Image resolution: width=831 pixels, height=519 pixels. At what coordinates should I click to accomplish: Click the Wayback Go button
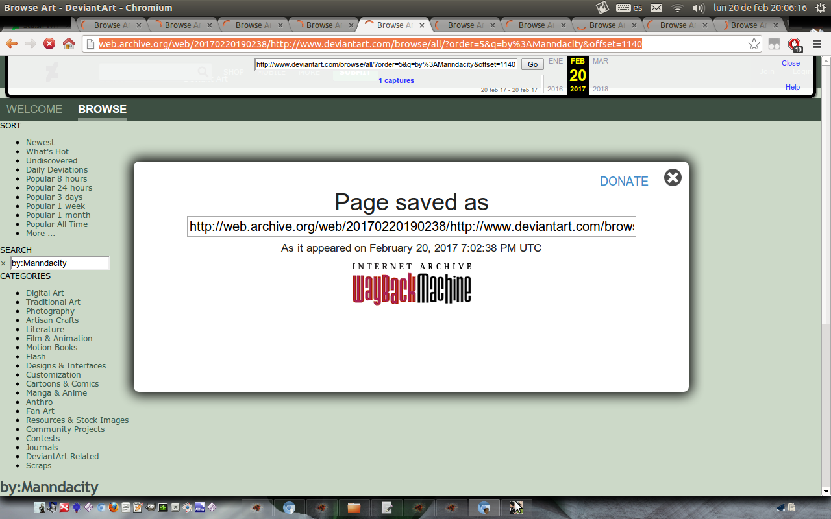pyautogui.click(x=532, y=64)
